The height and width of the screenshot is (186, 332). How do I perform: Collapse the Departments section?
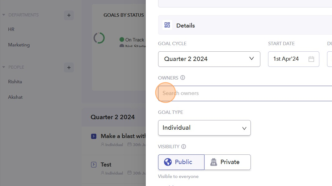pyautogui.click(x=4, y=15)
